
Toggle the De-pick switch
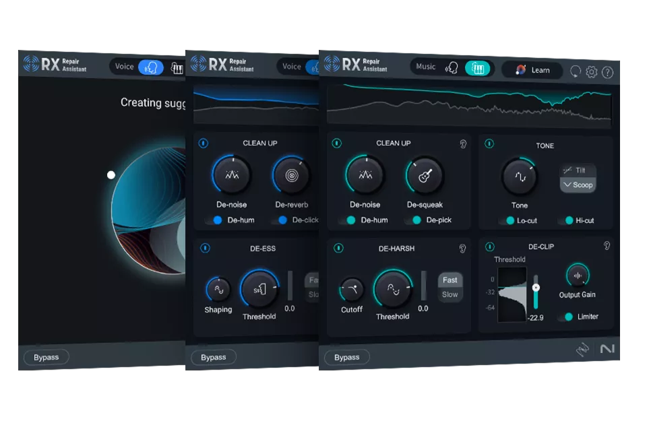(413, 220)
